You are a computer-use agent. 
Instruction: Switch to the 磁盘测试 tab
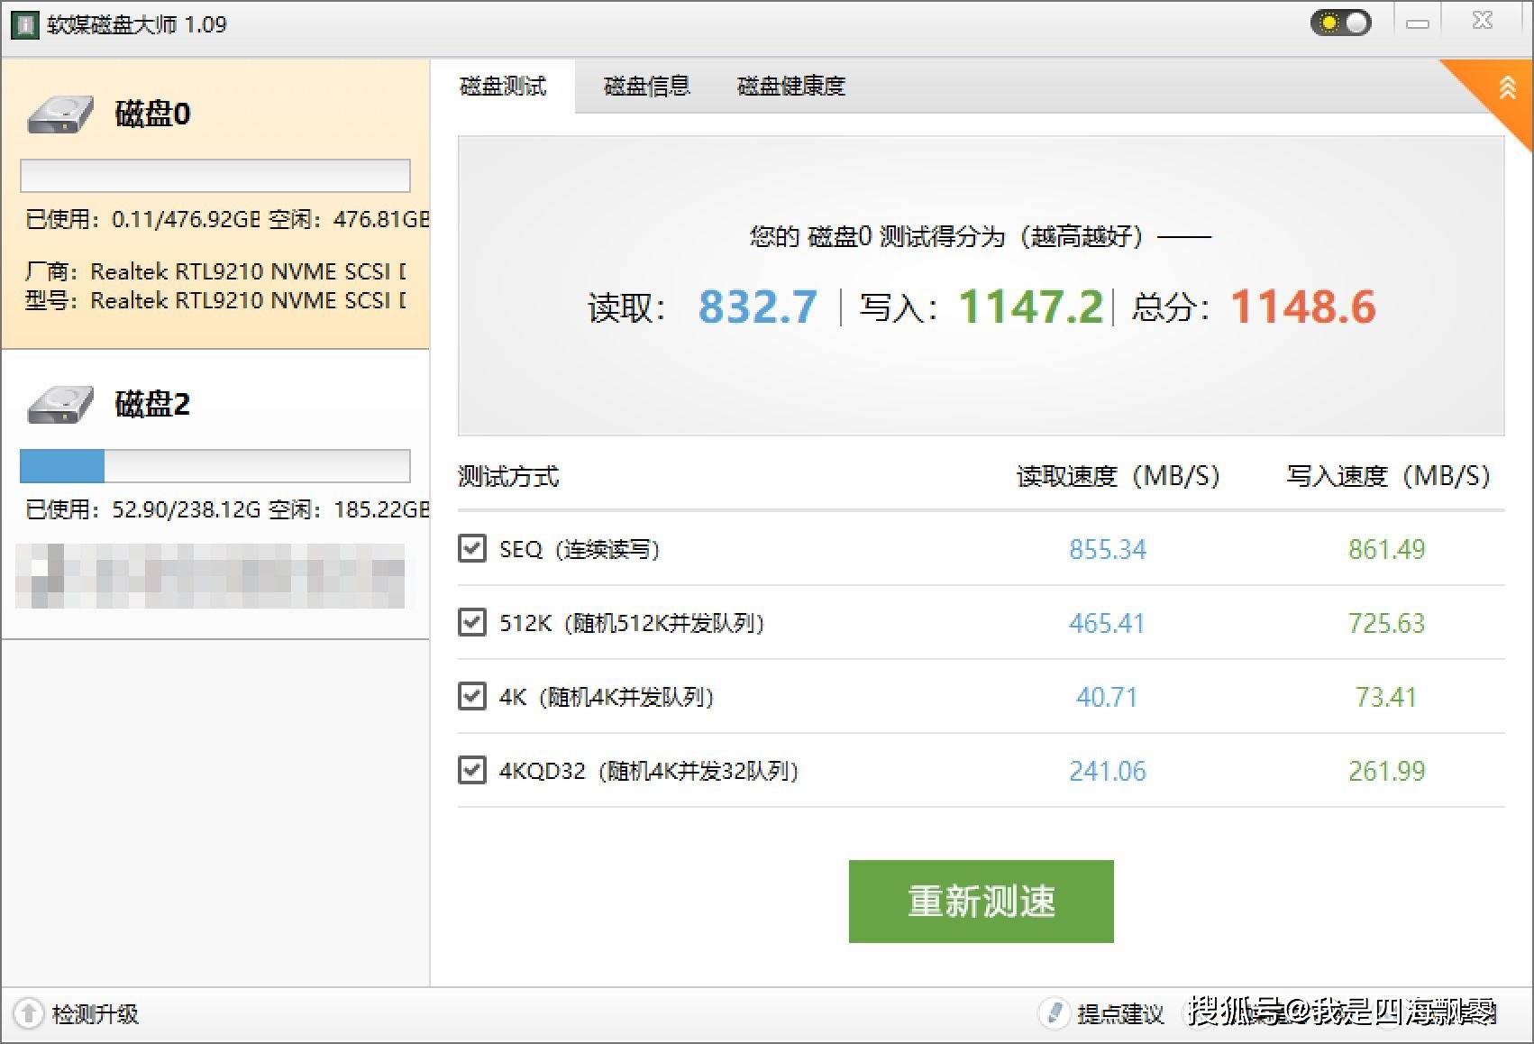(503, 87)
